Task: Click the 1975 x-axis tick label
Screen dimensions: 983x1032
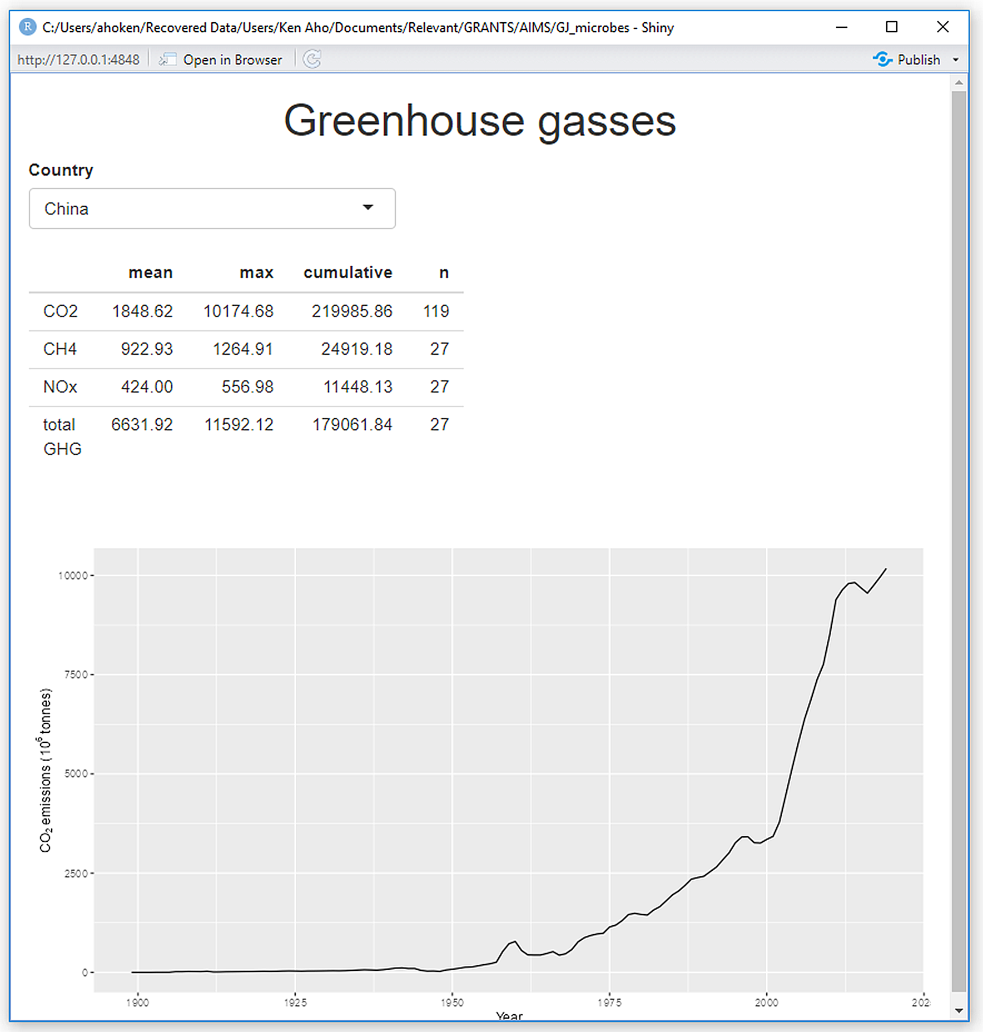Action: [609, 1003]
